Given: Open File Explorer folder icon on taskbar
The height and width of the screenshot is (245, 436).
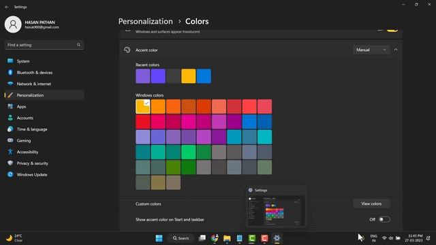Looking at the screenshot, I should [227, 238].
